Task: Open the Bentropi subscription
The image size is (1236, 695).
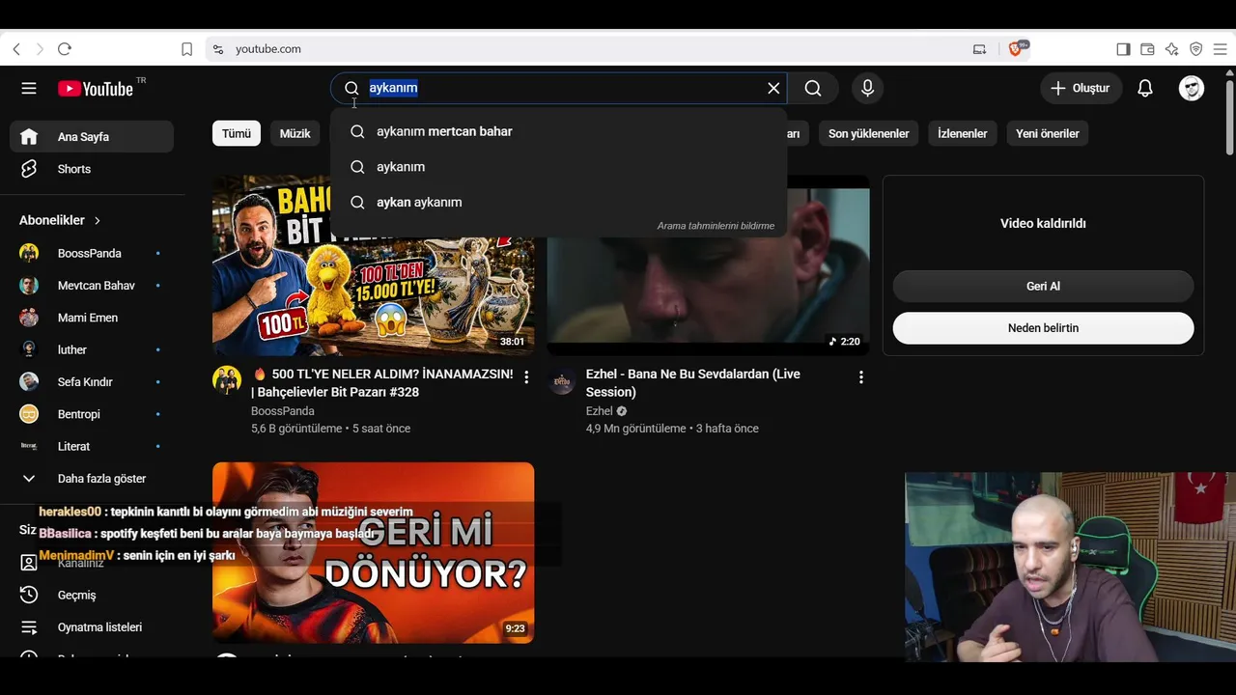Action: (92, 414)
